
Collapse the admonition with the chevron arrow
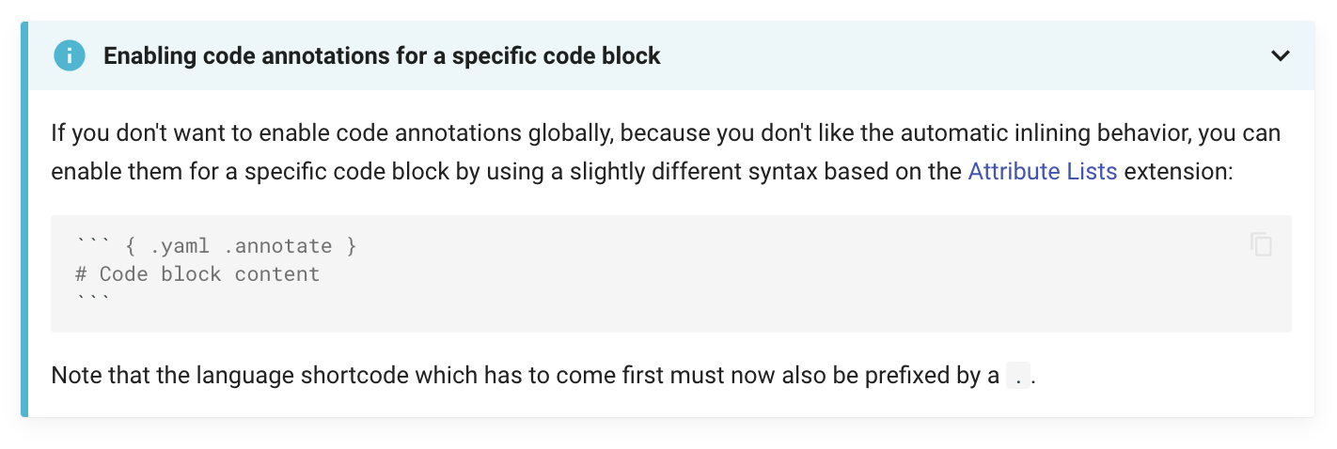tap(1281, 55)
